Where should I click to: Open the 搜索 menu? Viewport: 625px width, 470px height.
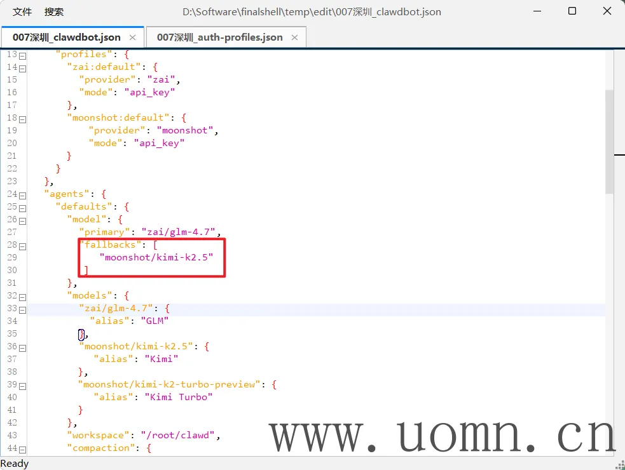pyautogui.click(x=54, y=11)
